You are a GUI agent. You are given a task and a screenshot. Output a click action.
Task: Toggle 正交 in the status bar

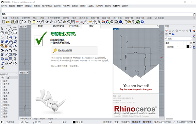pyautogui.click(x=116, y=122)
